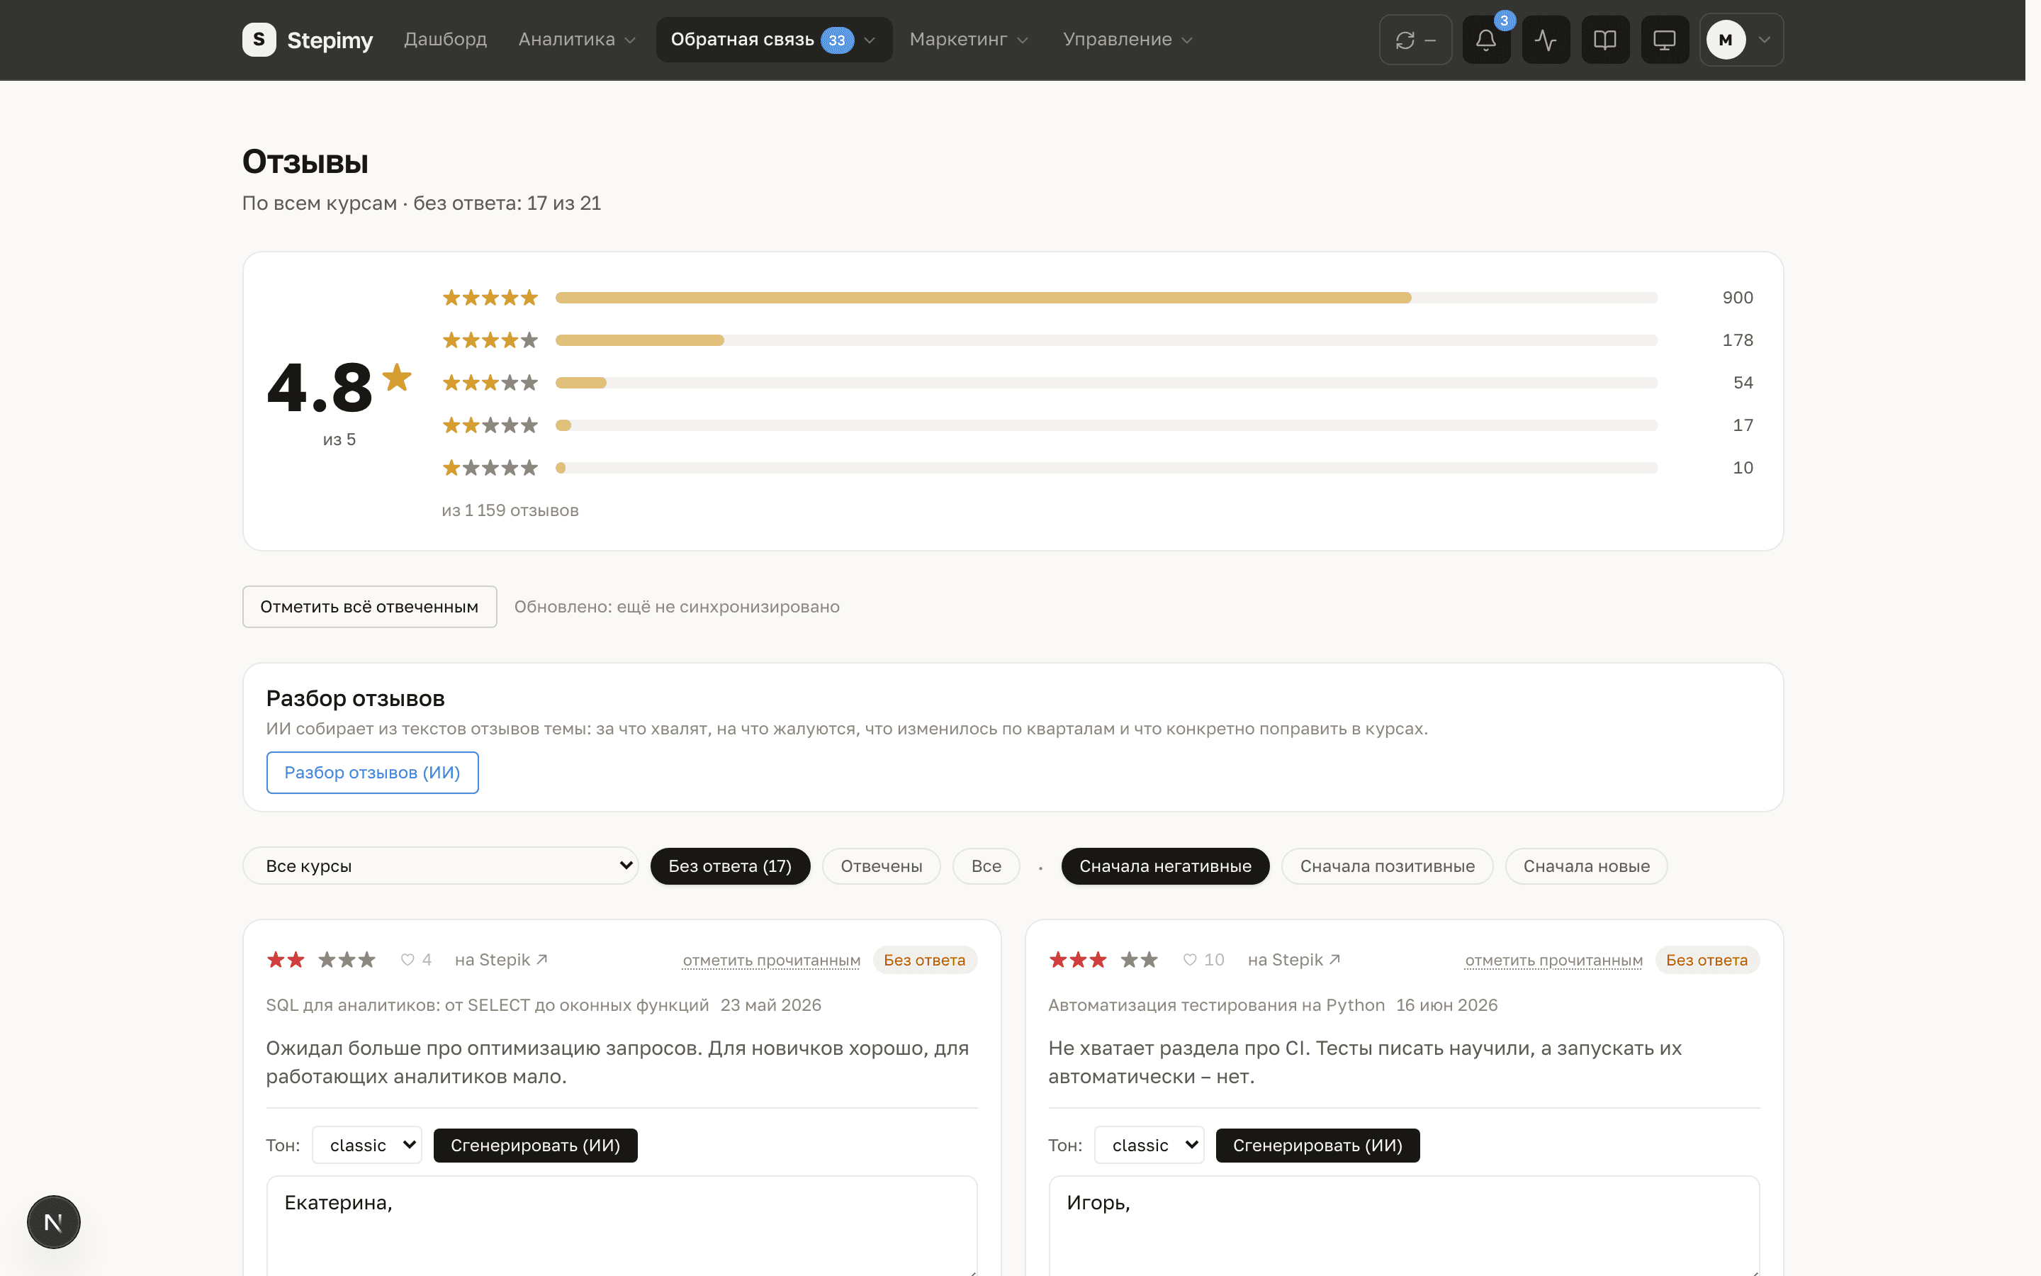Screen dimensions: 2041x1276
Task: Open the Аналитика menu
Action: [577, 40]
